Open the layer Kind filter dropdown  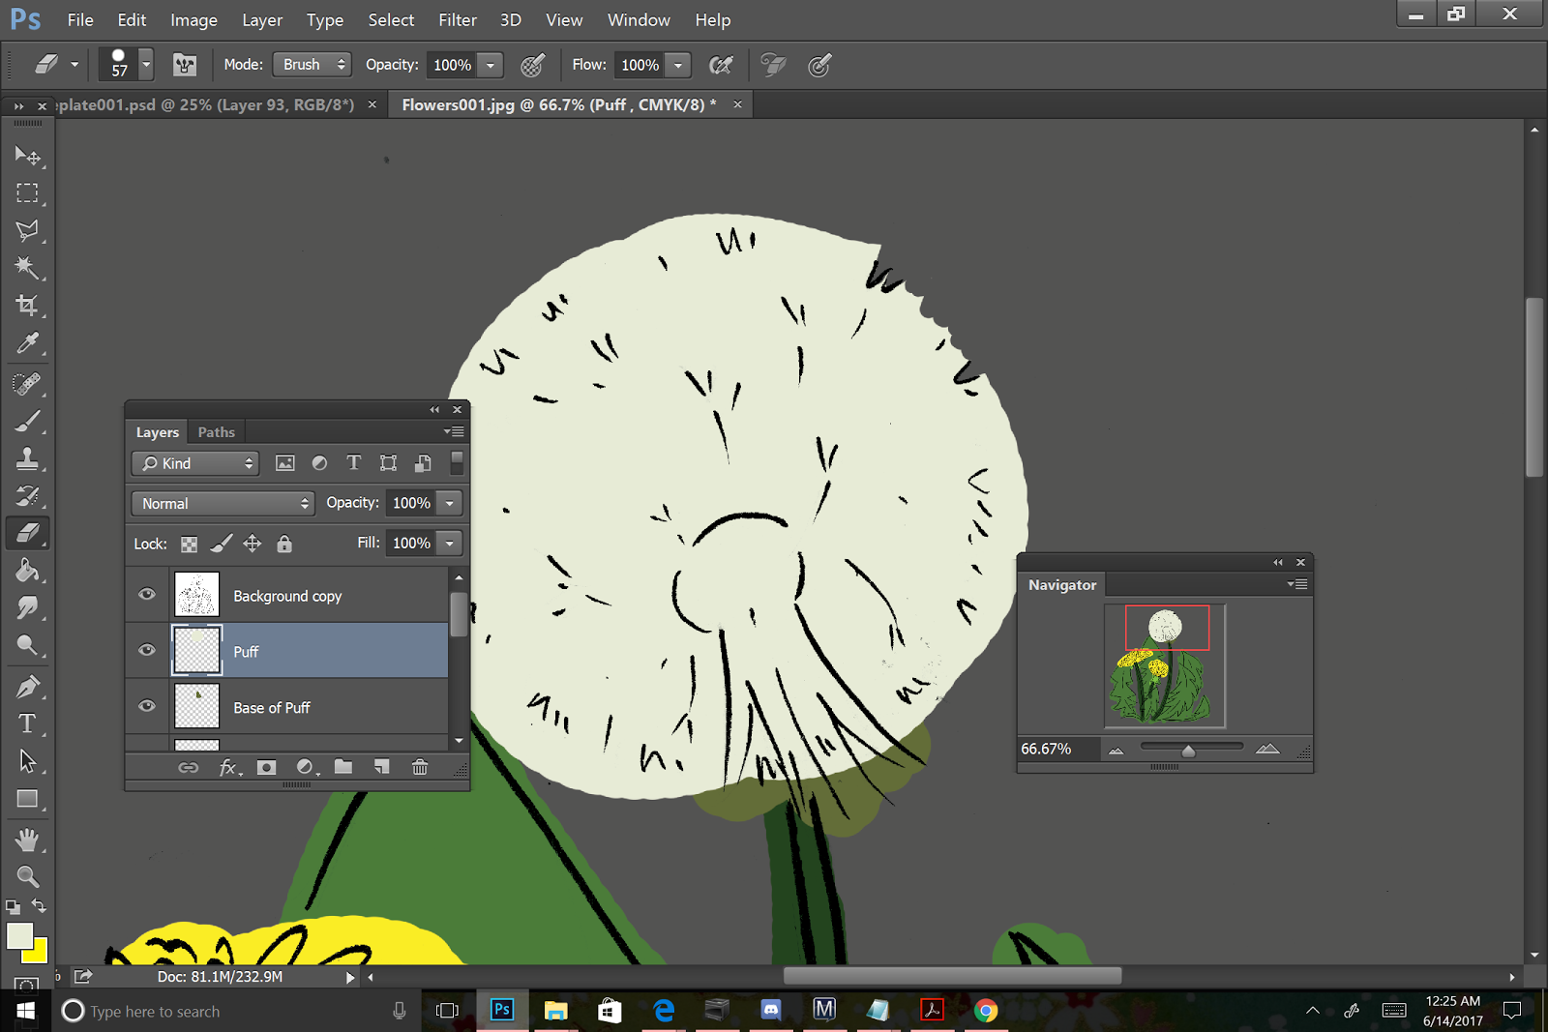(195, 463)
